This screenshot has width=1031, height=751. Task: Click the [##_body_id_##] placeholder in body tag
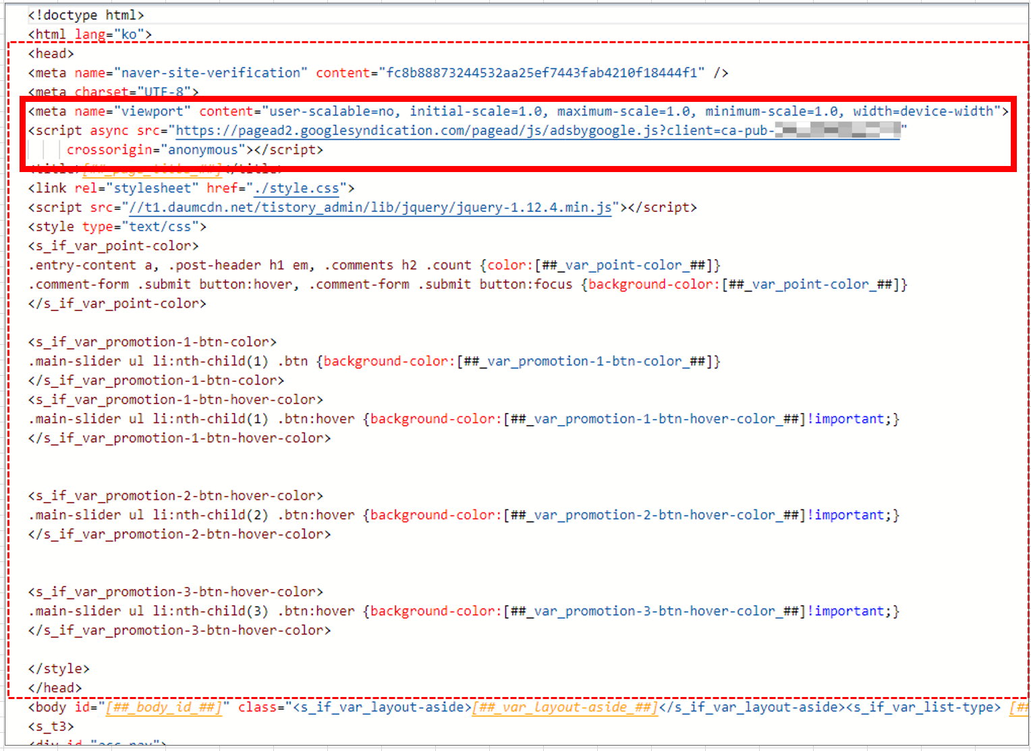164,708
